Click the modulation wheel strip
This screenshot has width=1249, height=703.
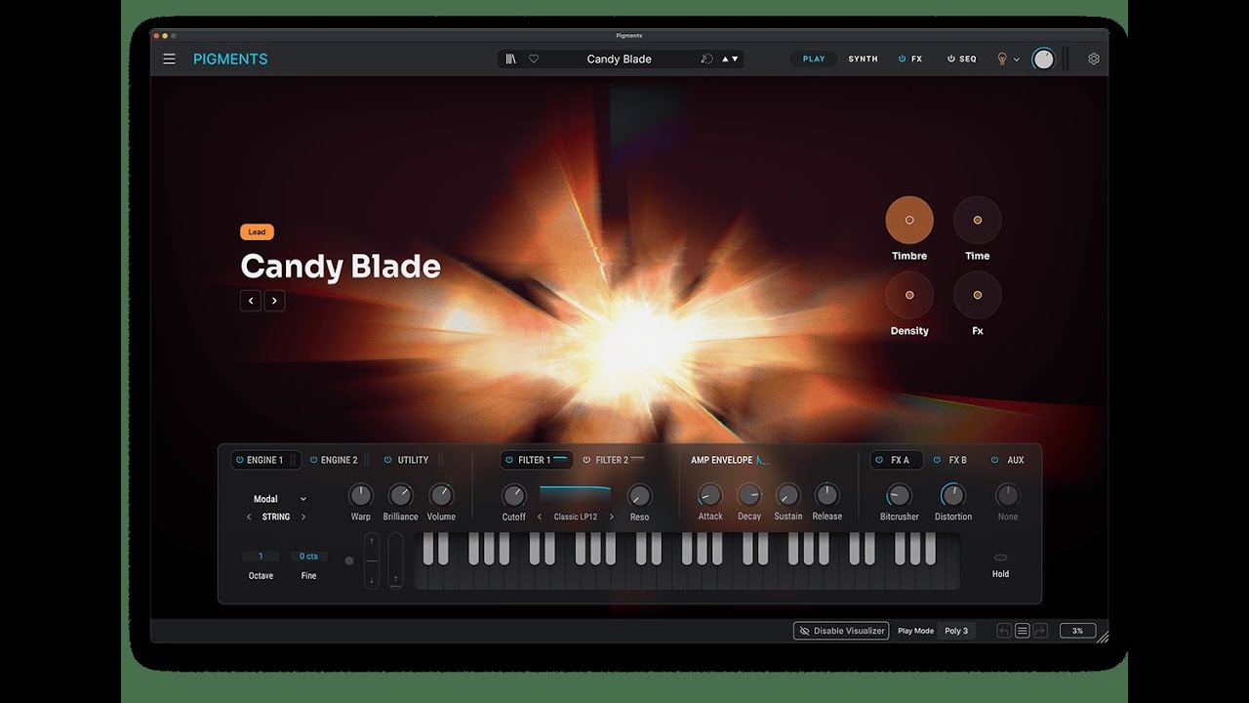[395, 560]
